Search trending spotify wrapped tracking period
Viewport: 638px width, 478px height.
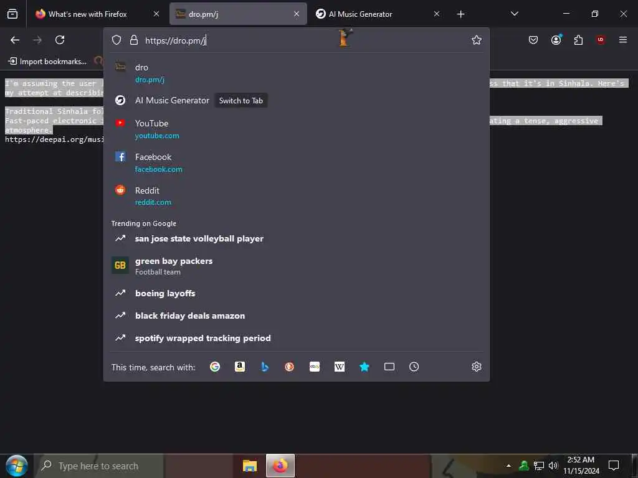coord(296,338)
